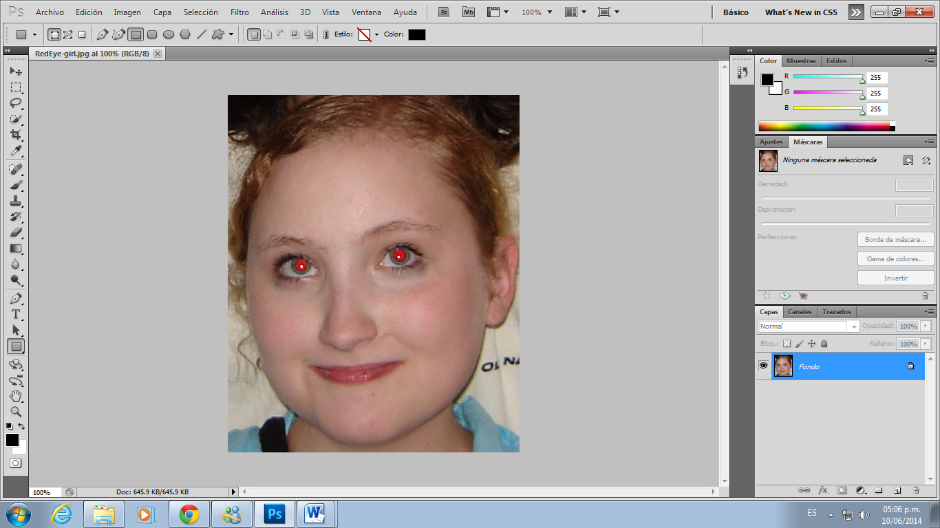The width and height of the screenshot is (940, 528).
Task: Select the Blur tool
Action: 16,264
